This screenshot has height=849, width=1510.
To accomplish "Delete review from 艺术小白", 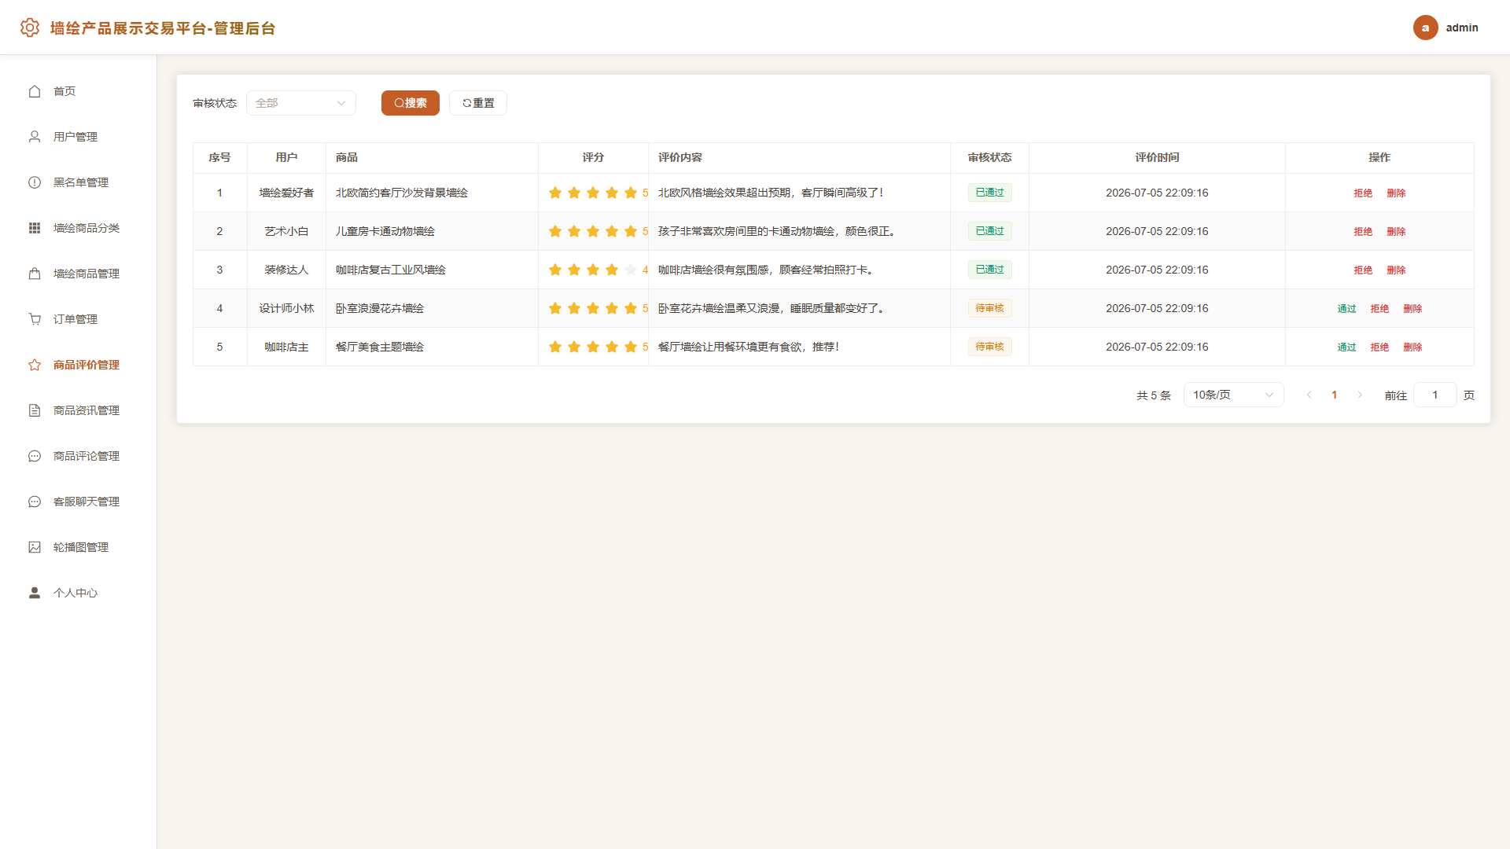I will (x=1396, y=232).
